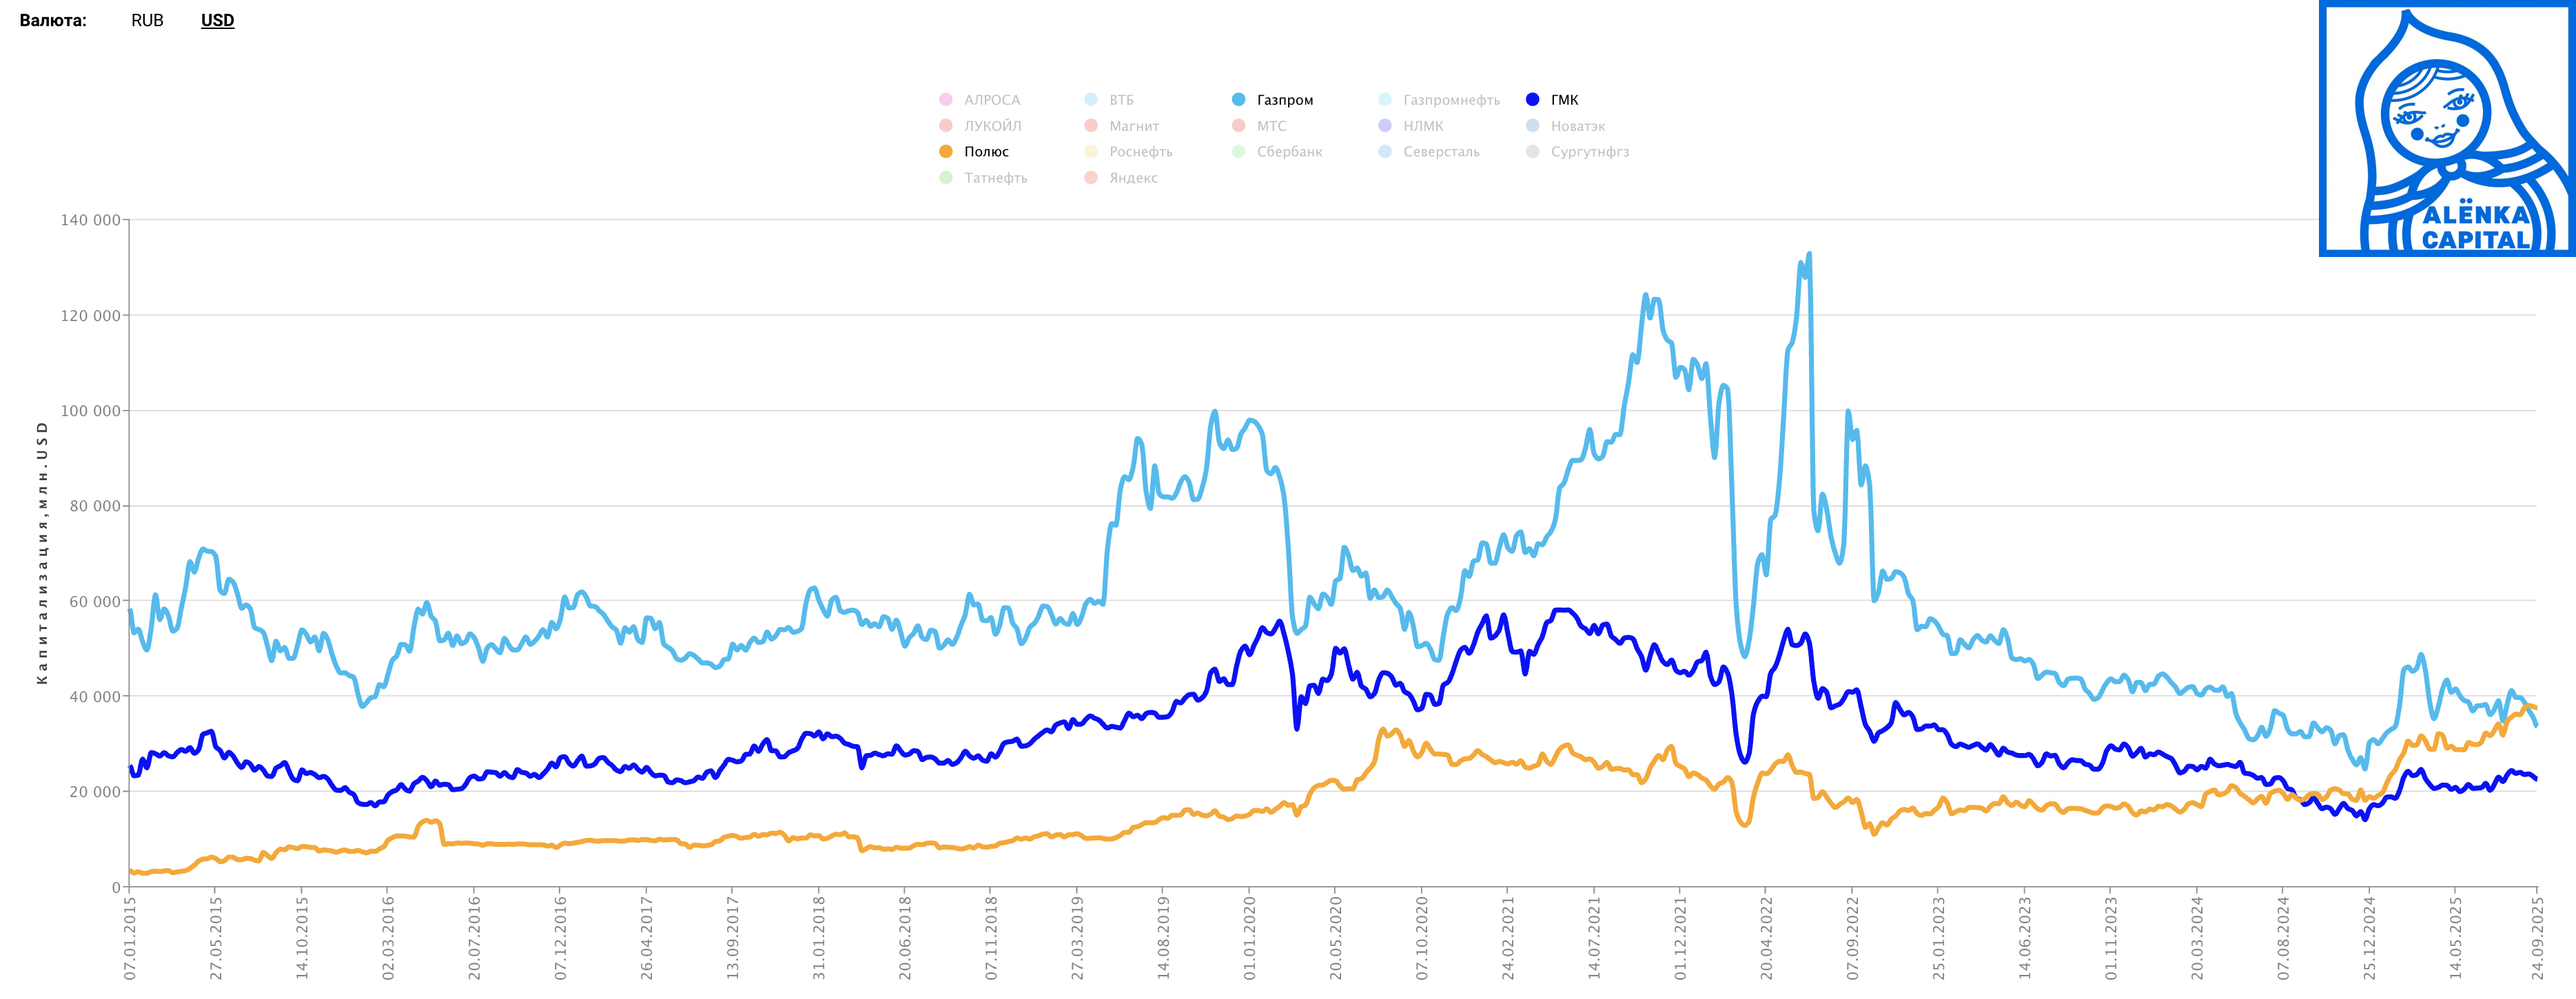The width and height of the screenshot is (2576, 999).
Task: Enable the ЛУКОЙЛ legend item
Action: 992,126
